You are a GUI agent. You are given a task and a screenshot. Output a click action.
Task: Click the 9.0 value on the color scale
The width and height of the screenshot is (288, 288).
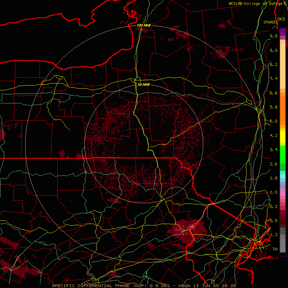pyautogui.click(x=274, y=50)
